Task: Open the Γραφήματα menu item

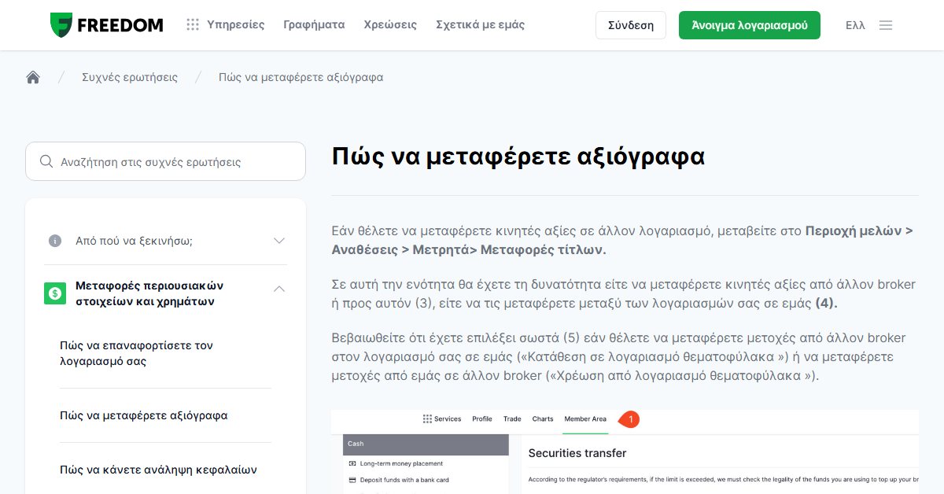Action: pos(314,24)
